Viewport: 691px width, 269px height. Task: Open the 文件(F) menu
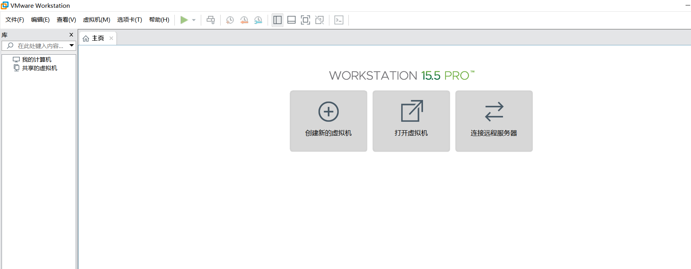tap(15, 20)
